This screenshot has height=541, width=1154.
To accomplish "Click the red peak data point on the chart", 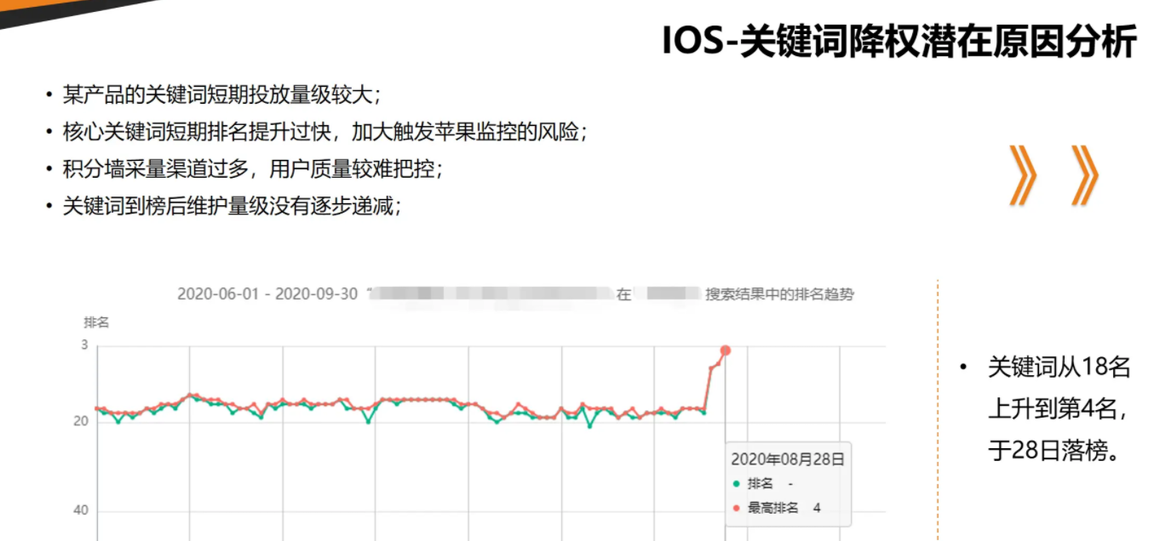I will pyautogui.click(x=724, y=349).
